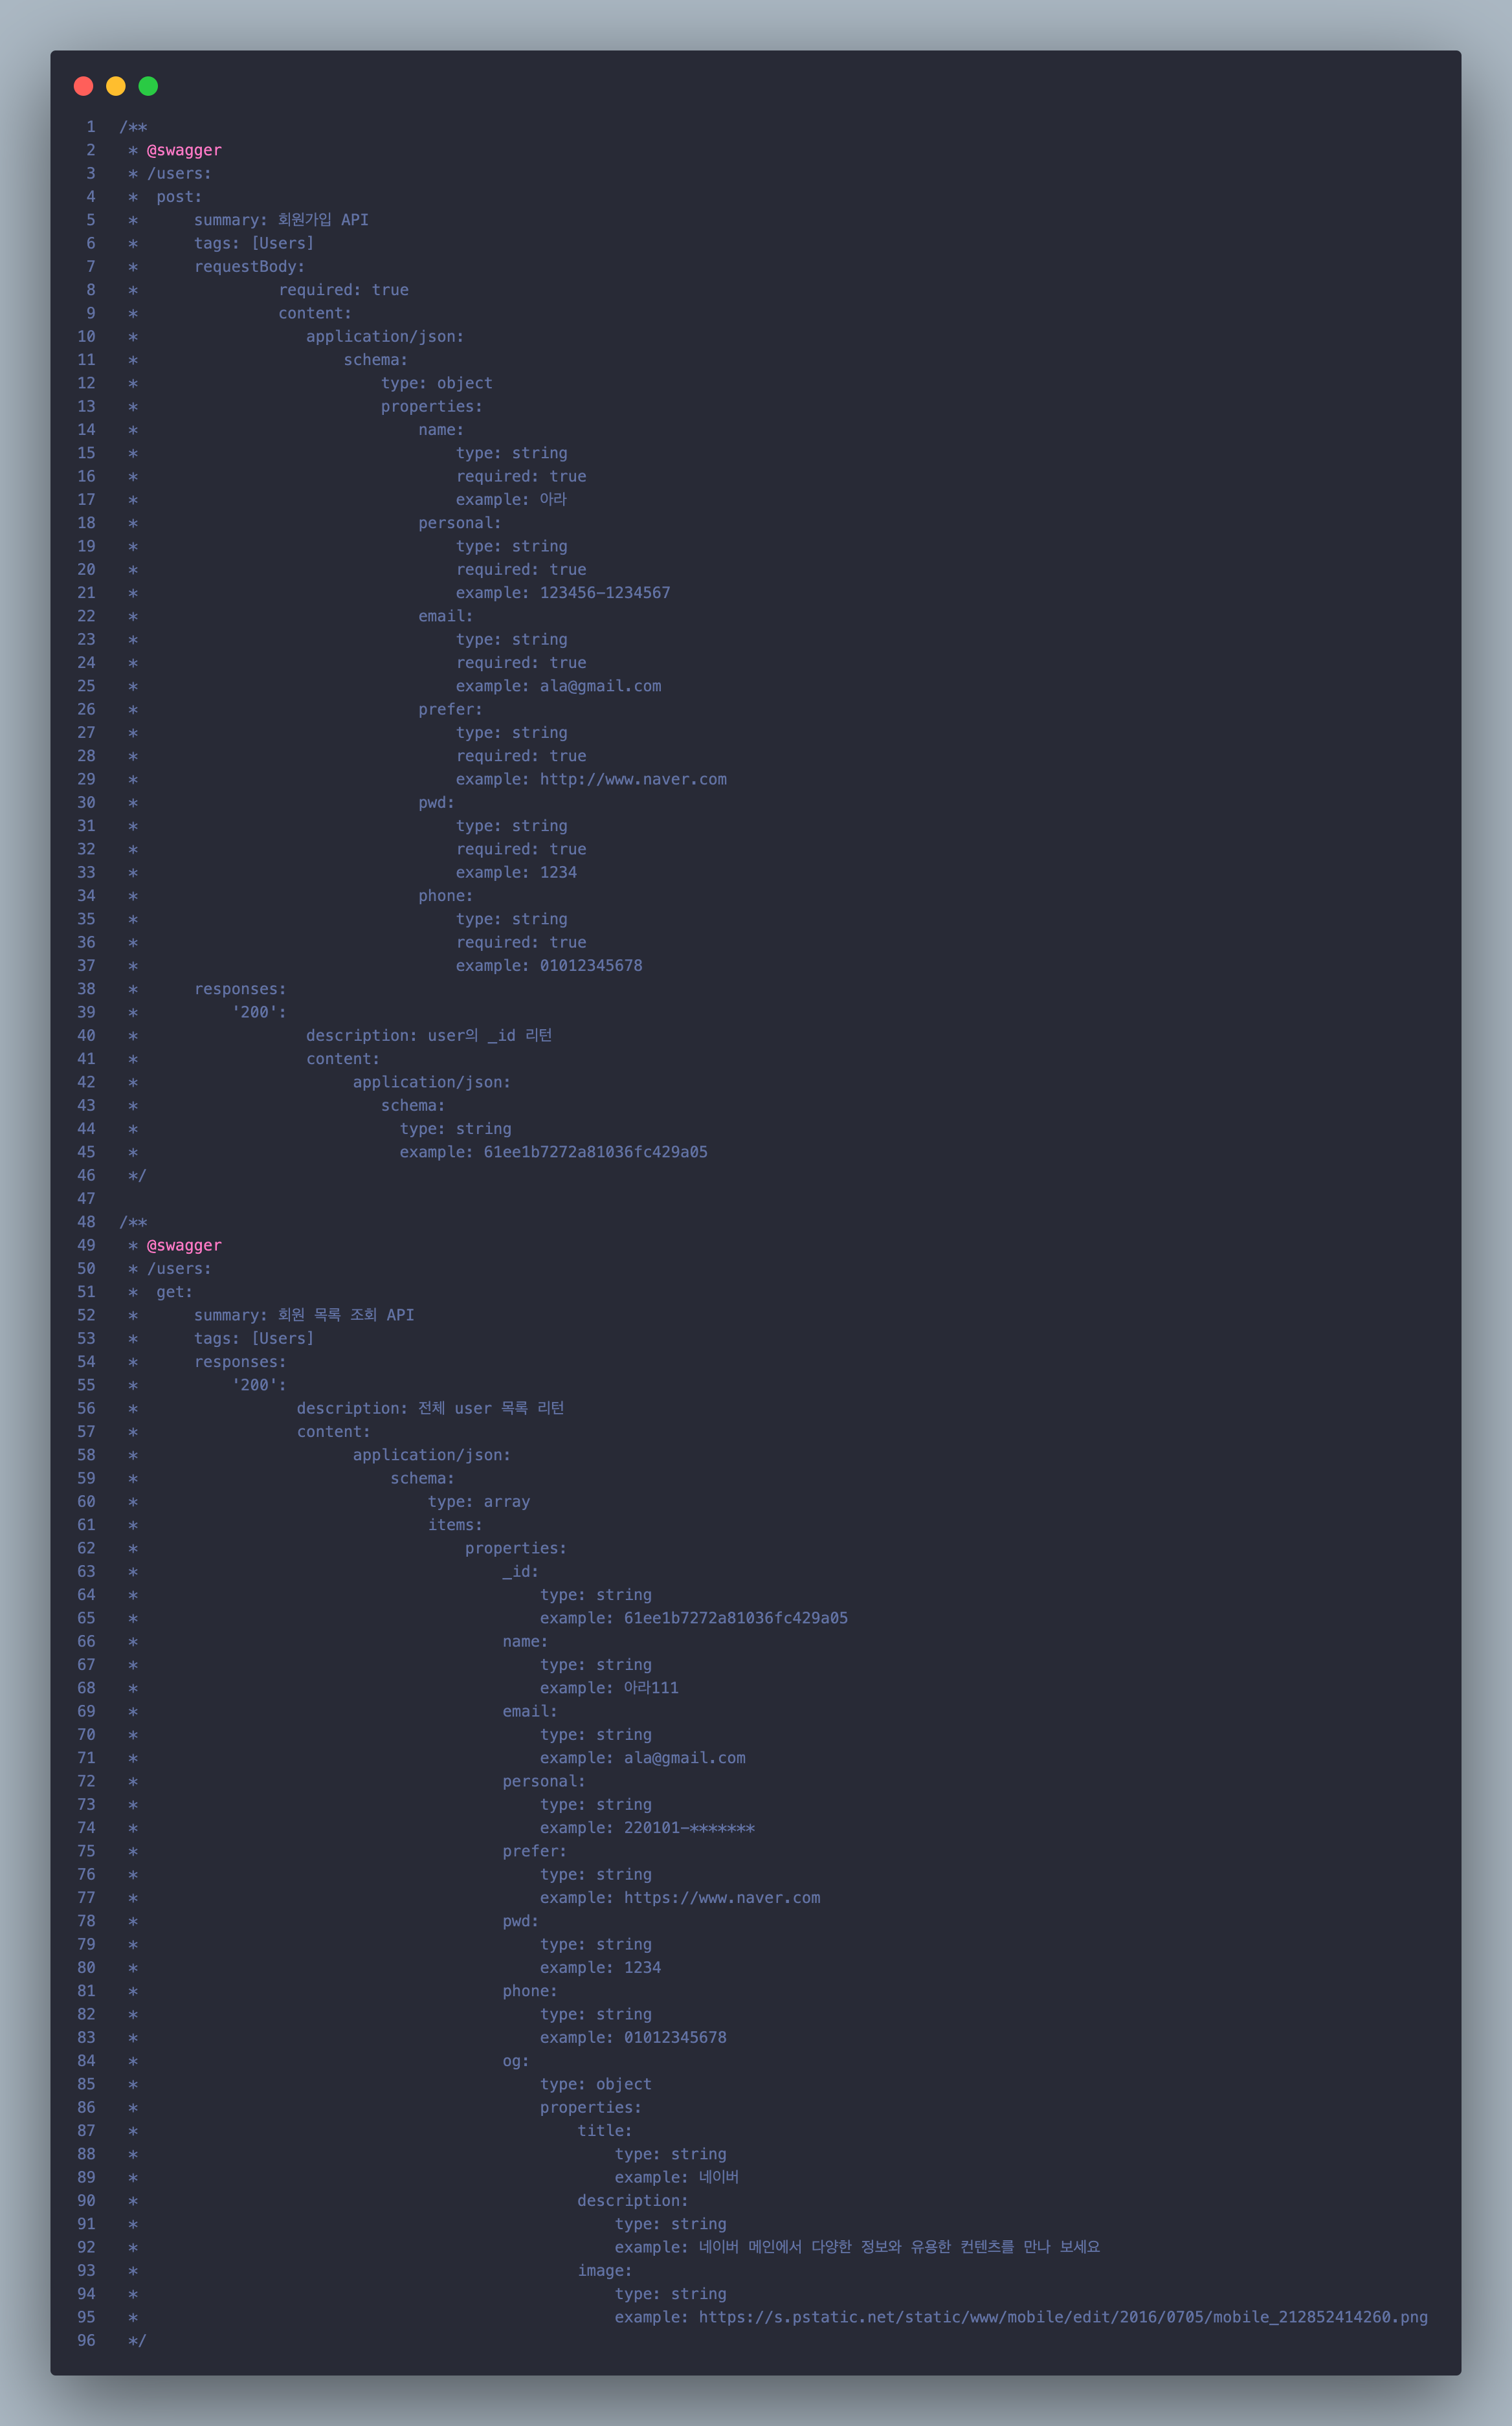Click '@swagger' on line 2
Screen dimensions: 1512x2426
click(184, 150)
